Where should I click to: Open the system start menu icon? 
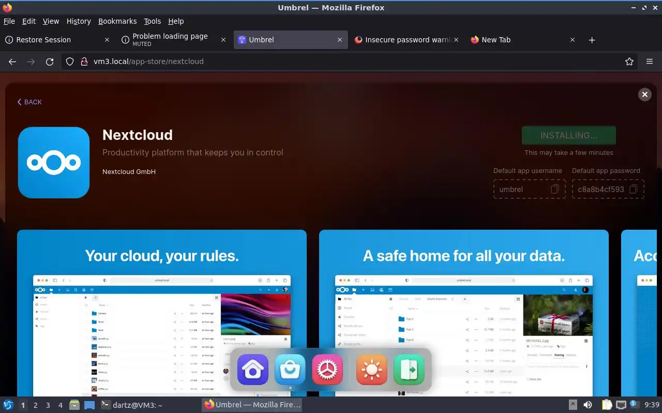8,405
